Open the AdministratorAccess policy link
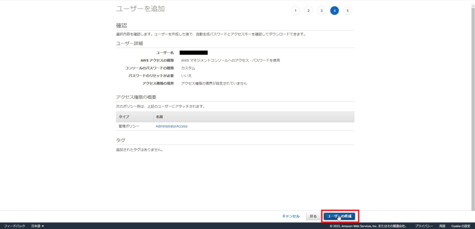475x229 pixels. (x=172, y=126)
